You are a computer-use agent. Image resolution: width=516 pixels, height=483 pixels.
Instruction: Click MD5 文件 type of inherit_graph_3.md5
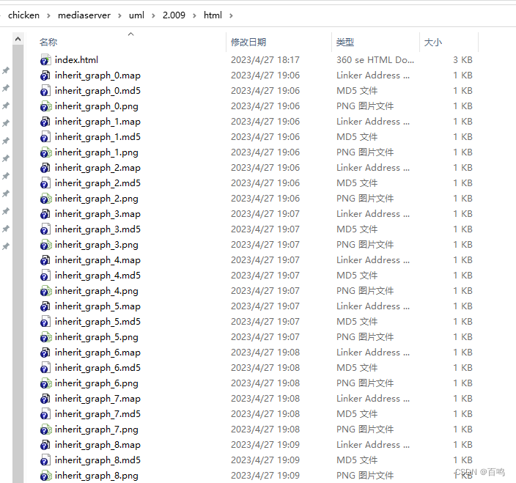[x=357, y=229]
